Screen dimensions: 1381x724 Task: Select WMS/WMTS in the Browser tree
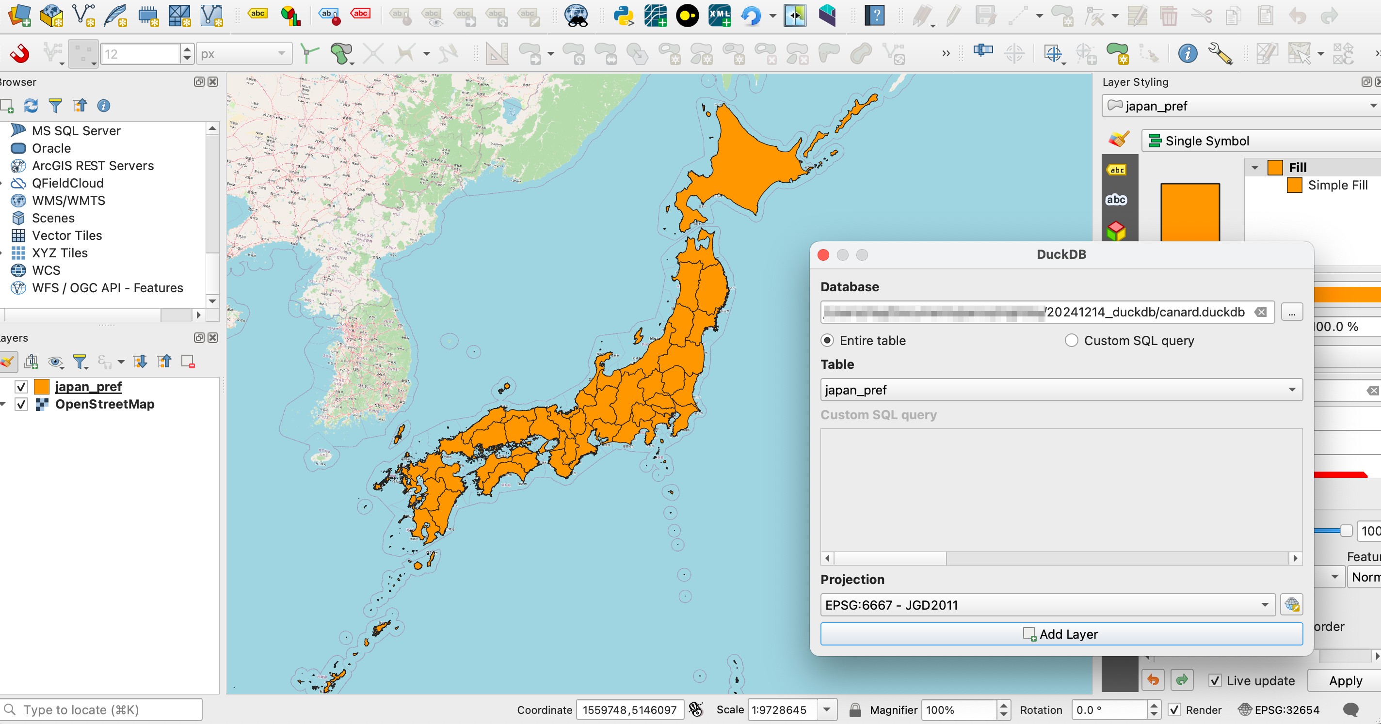68,201
